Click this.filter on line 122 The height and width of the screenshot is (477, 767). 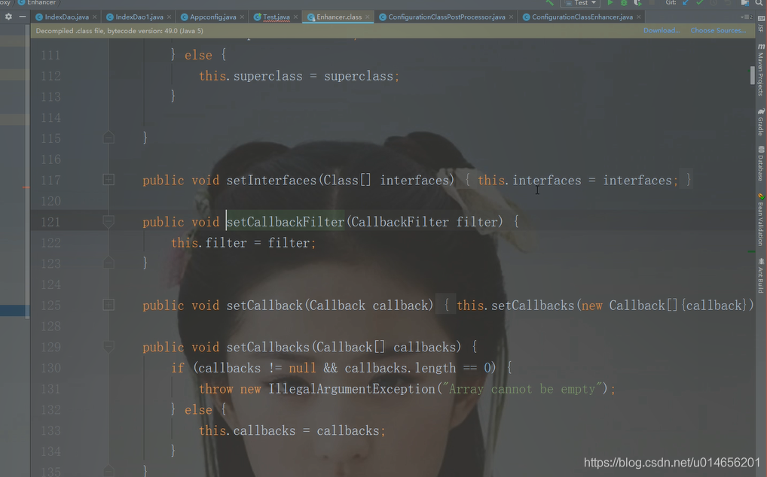[209, 243]
